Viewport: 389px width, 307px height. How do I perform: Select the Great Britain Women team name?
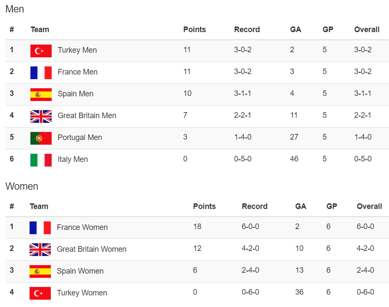pyautogui.click(x=91, y=249)
